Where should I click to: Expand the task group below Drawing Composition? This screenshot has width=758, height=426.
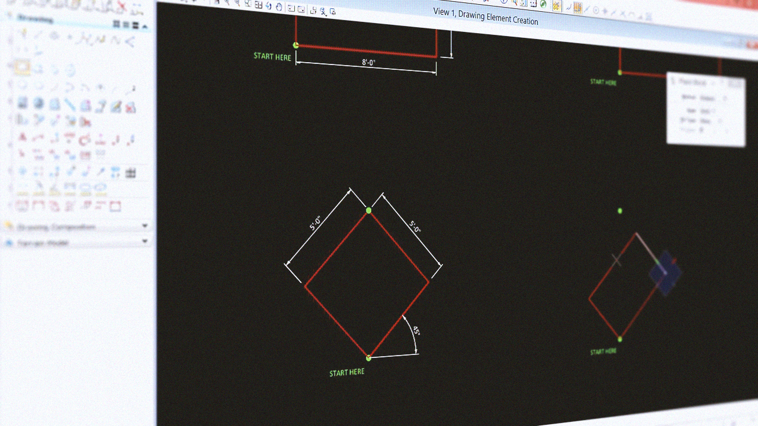click(x=145, y=241)
